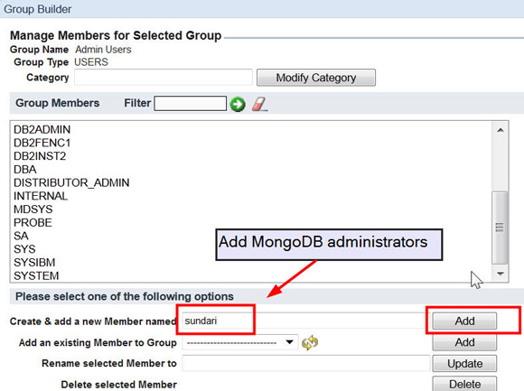Click Add button beside new Member name
This screenshot has height=391, width=524.
464,321
